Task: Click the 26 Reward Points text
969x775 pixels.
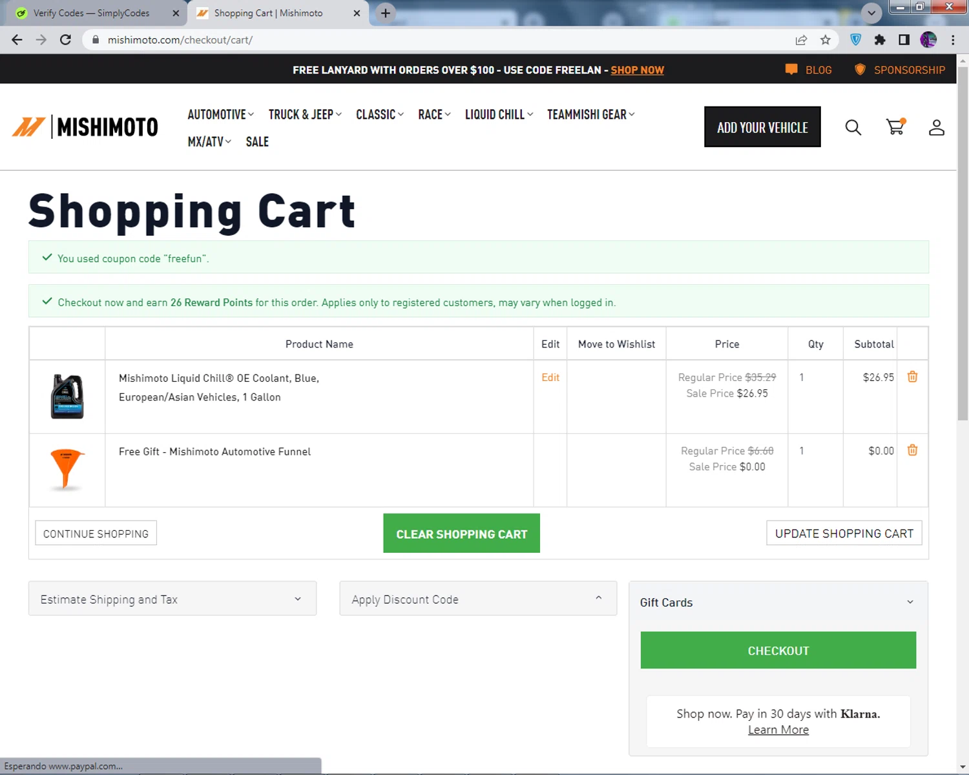Action: point(211,302)
